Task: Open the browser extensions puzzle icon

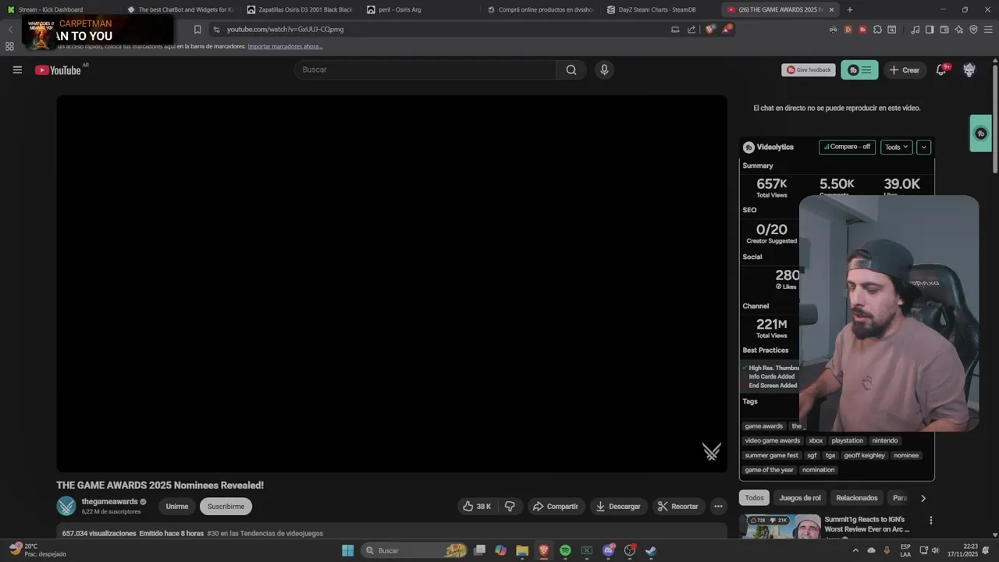Action: coord(877,30)
